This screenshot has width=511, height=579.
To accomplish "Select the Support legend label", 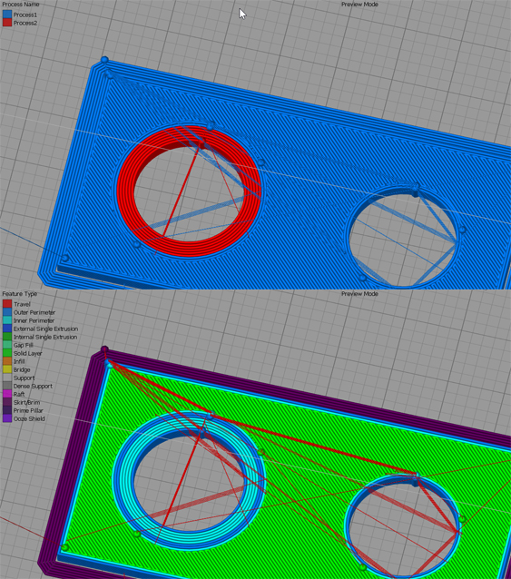I will (24, 378).
